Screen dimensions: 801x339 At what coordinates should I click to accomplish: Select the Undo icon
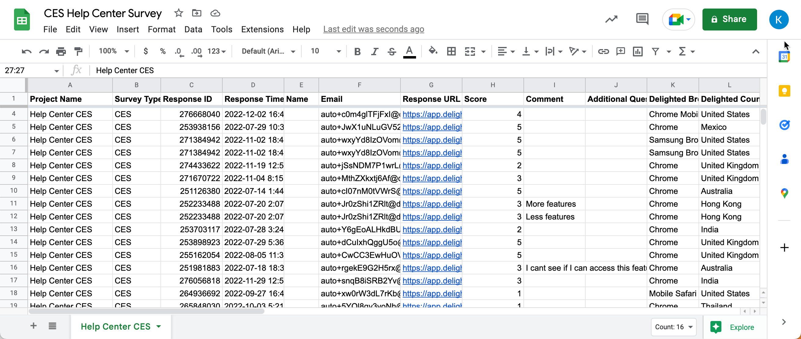point(27,51)
